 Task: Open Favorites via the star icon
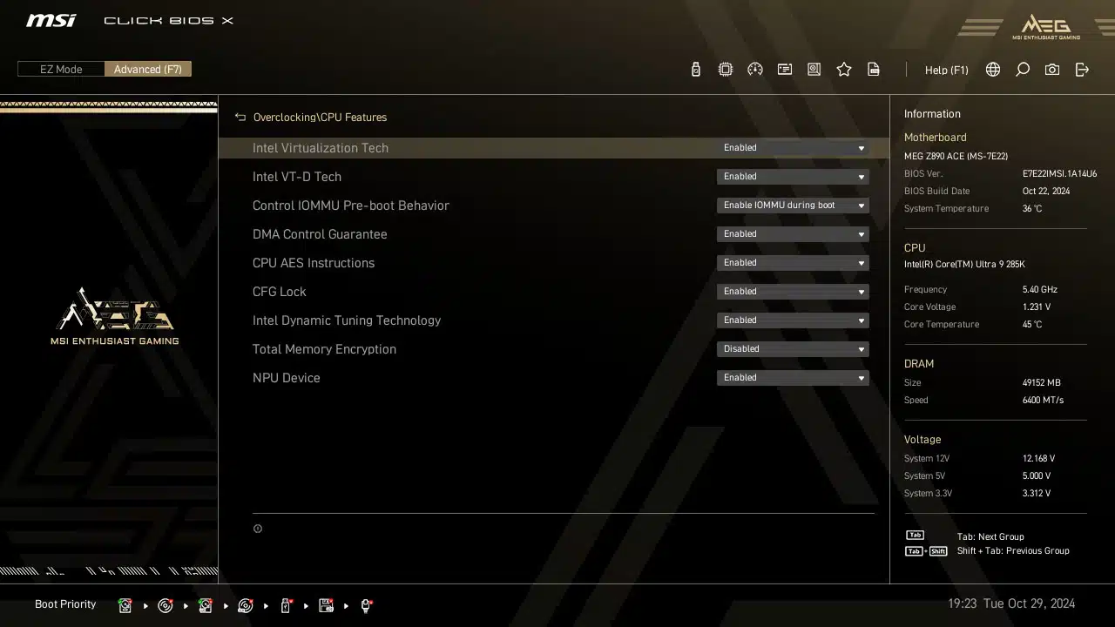[844, 70]
